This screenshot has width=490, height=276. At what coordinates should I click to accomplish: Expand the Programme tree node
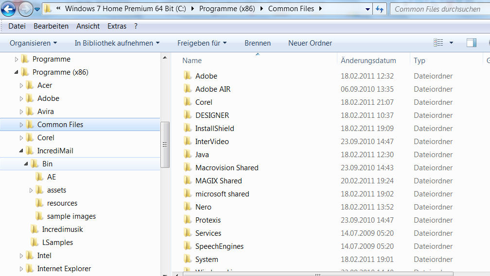[17, 59]
